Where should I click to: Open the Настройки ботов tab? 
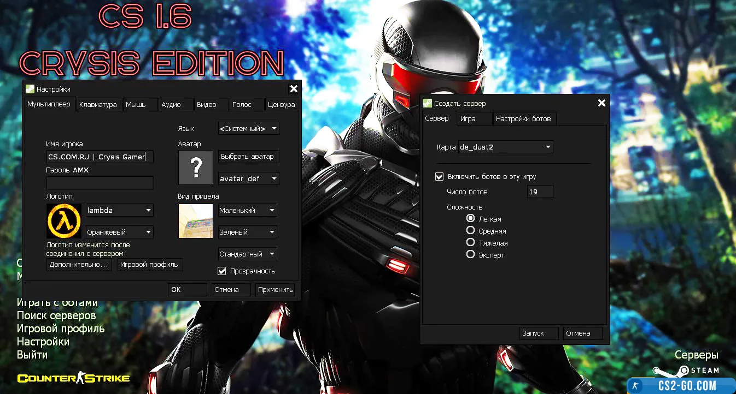(523, 118)
